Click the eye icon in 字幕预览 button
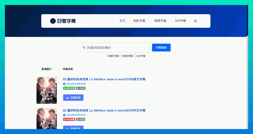Image resolution: width=253 pixels, height=134 pixels. tap(67, 98)
